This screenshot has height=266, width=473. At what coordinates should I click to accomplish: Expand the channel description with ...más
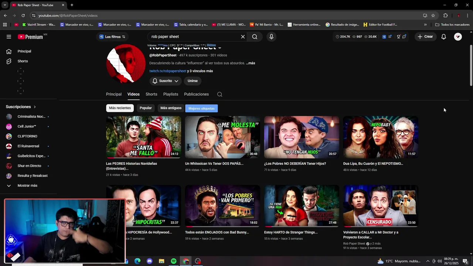pos(251,63)
